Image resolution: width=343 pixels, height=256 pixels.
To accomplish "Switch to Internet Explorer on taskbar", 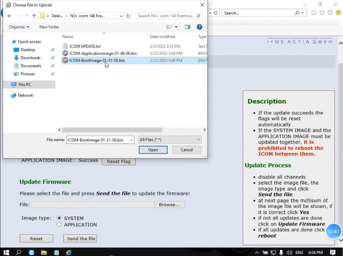I will (69, 252).
